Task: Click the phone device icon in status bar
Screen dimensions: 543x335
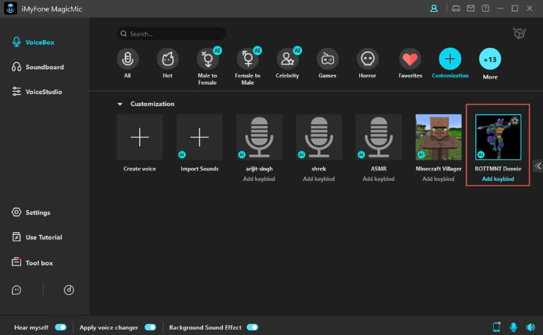Action: (x=496, y=326)
